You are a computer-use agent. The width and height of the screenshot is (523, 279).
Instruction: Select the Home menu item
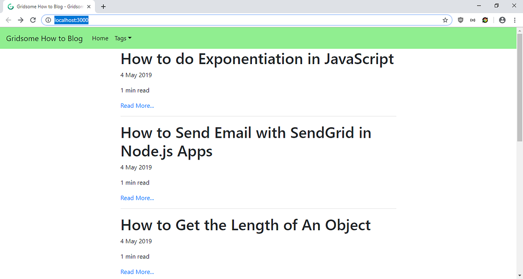coord(100,38)
